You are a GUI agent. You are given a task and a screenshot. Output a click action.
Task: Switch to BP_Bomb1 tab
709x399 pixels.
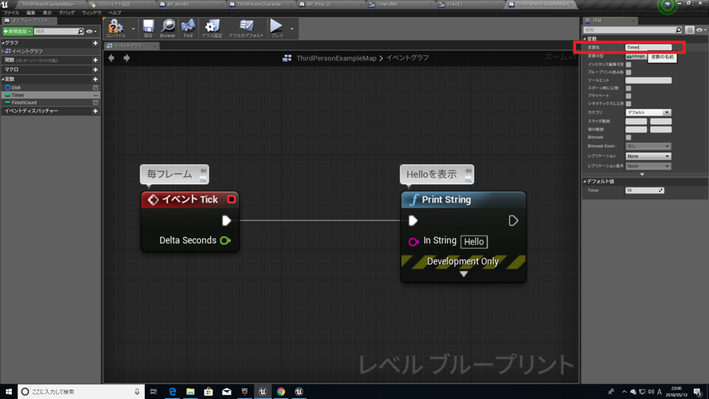pos(179,4)
